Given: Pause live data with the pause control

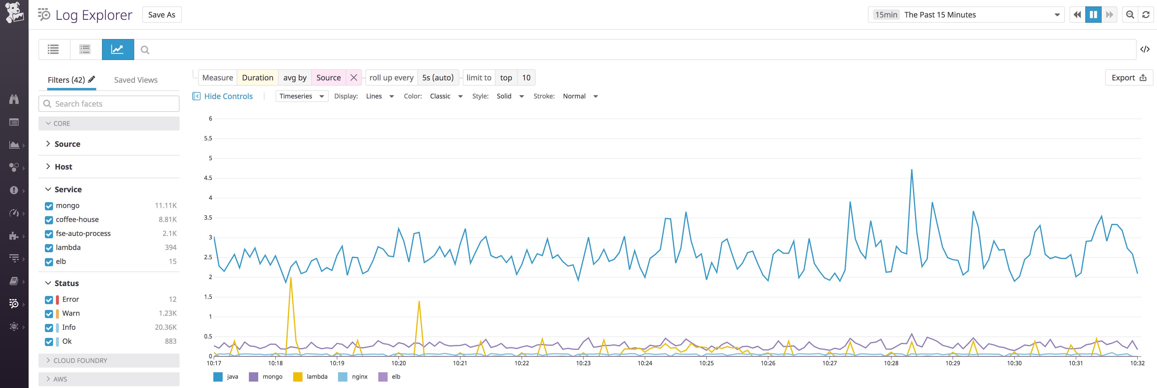Looking at the screenshot, I should (x=1094, y=14).
